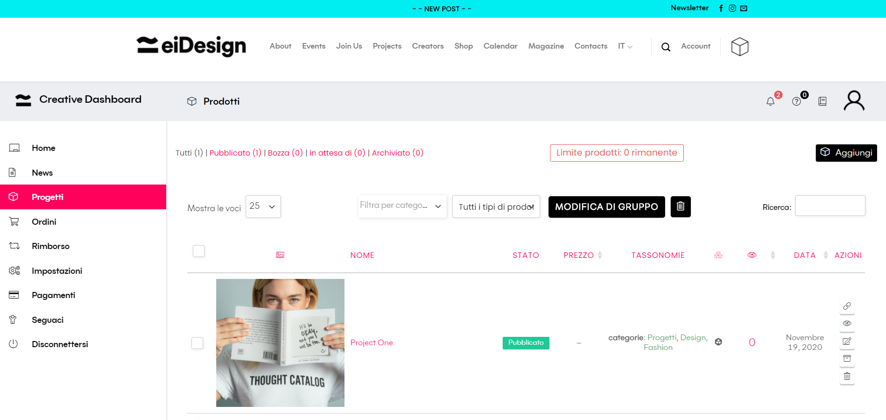
Task: Open the user profile avatar icon
Action: point(854,101)
